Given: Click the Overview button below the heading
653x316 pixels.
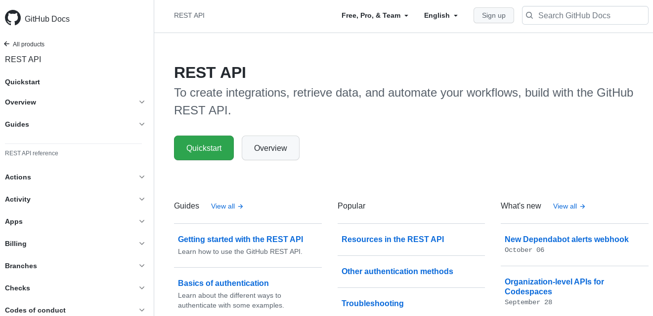Looking at the screenshot, I should (x=270, y=148).
